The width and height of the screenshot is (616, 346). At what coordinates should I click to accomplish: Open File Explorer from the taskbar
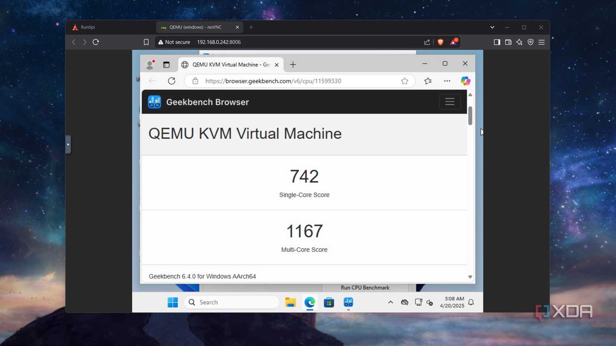tap(290, 302)
